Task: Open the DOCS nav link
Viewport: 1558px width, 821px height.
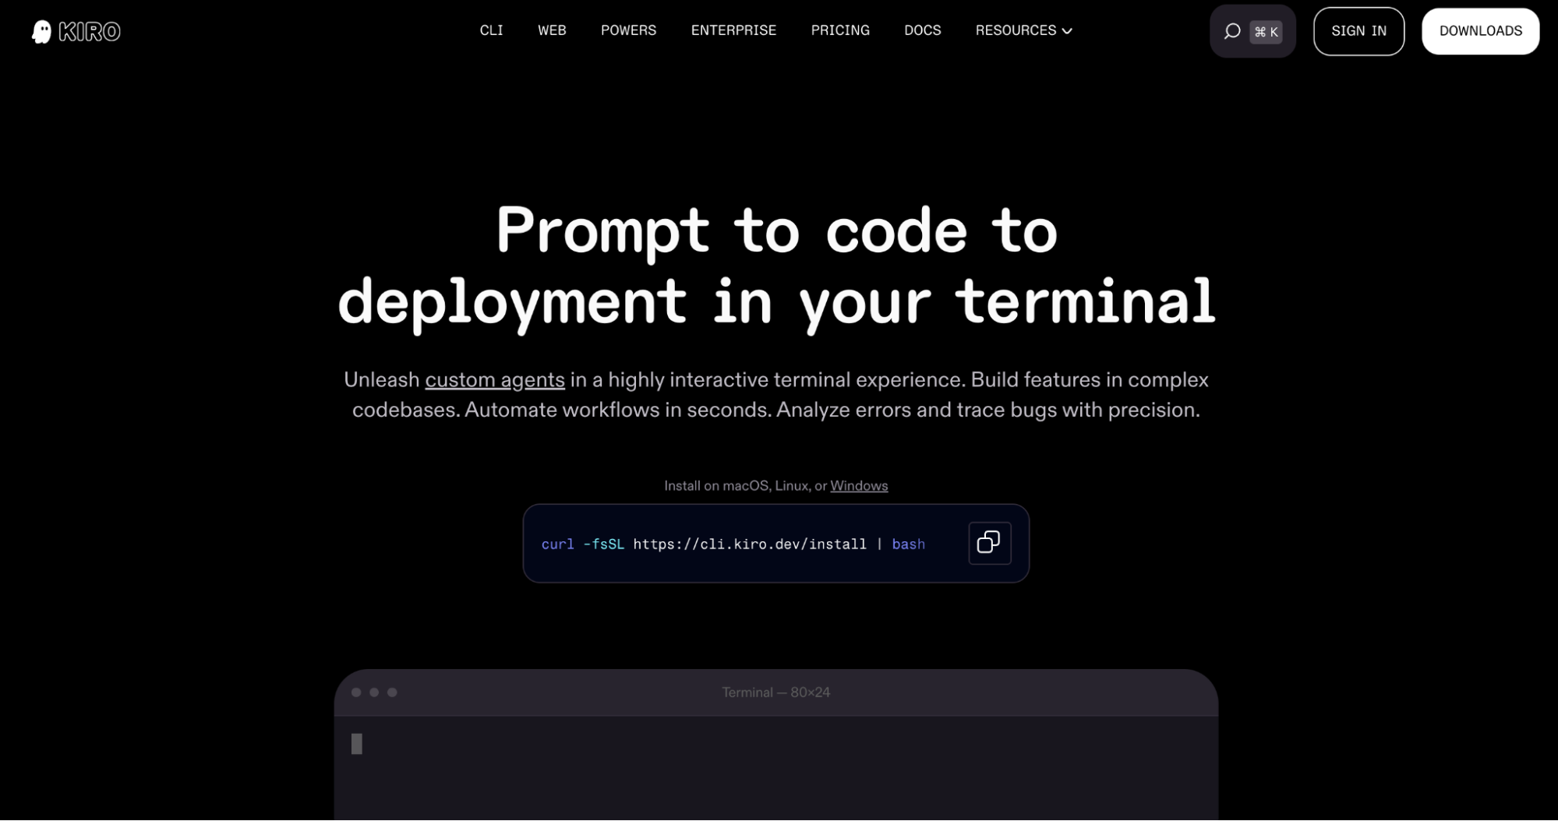Action: click(922, 30)
